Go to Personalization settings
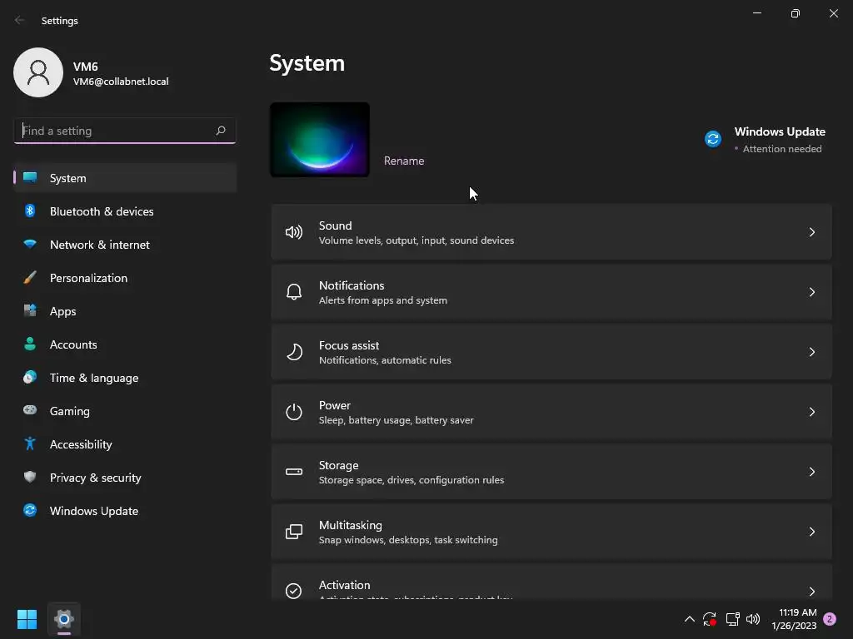 (125, 278)
